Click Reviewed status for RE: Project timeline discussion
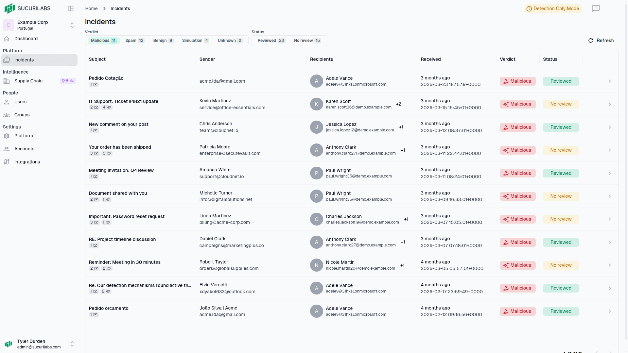This screenshot has width=628, height=353. coord(561,242)
